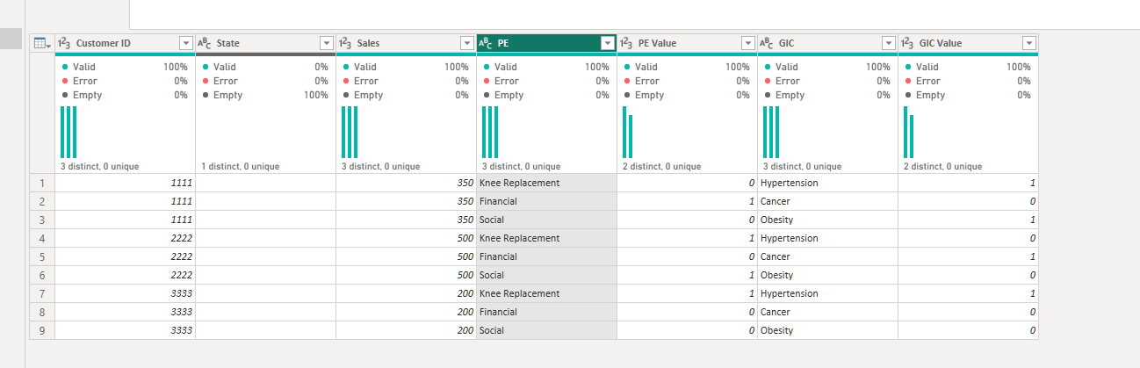The height and width of the screenshot is (368, 1140).
Task: Open the Sales column filter dropdown
Action: click(x=466, y=43)
